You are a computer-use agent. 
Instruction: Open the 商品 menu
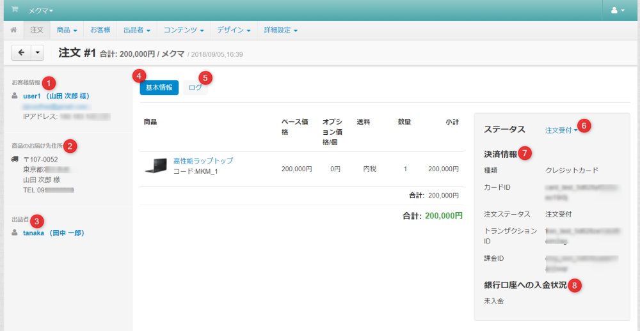(67, 30)
